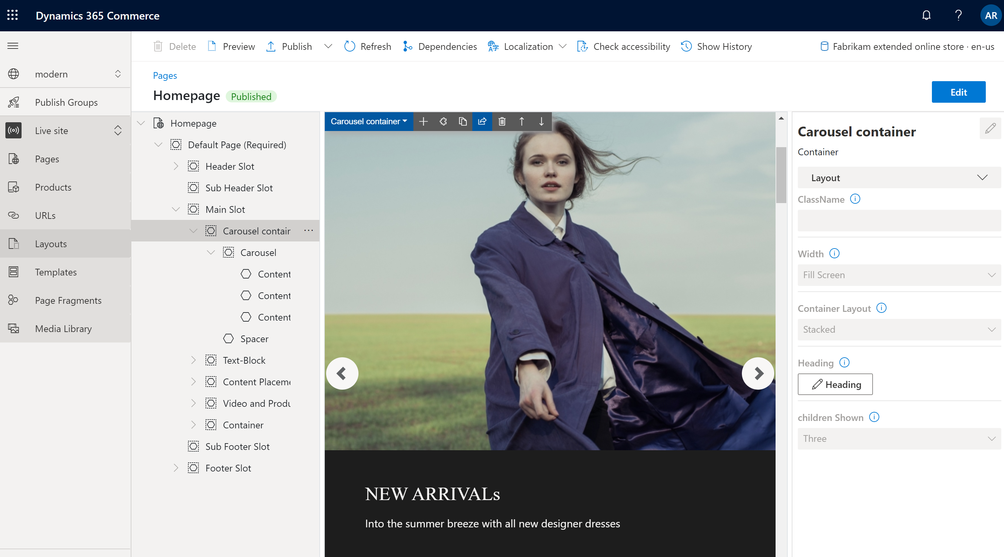The image size is (1004, 557).
Task: Click the external link icon on carousel container
Action: click(x=482, y=122)
